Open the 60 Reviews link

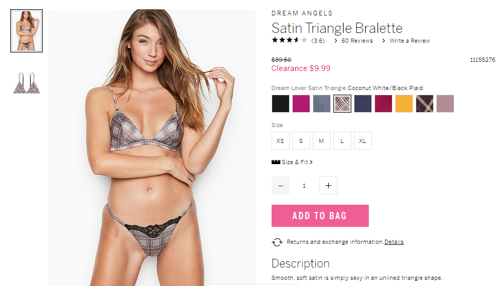click(357, 41)
